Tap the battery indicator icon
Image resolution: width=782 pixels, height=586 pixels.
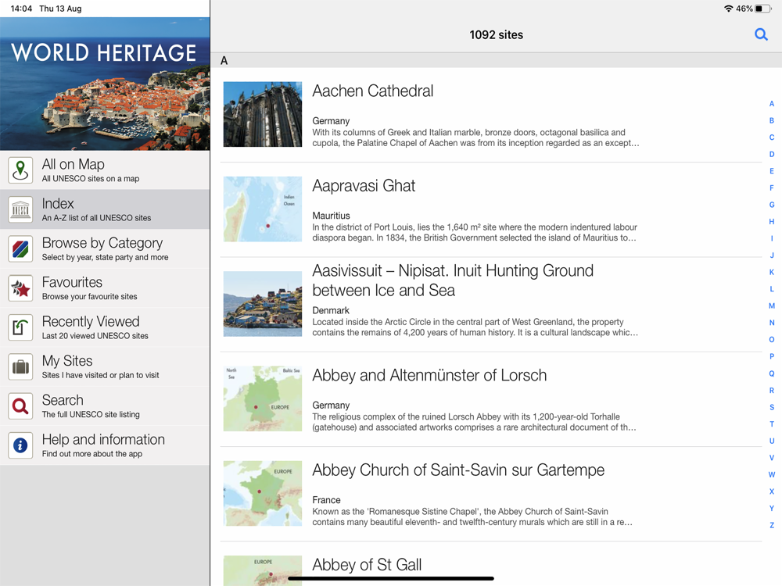(763, 9)
